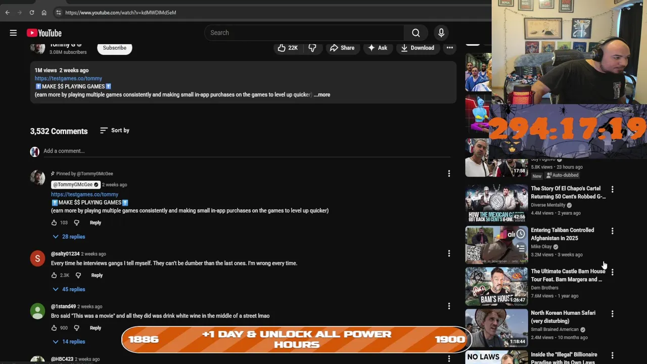The image size is (647, 364).
Task: Open menu for Castle Bam House video
Action: click(x=612, y=272)
